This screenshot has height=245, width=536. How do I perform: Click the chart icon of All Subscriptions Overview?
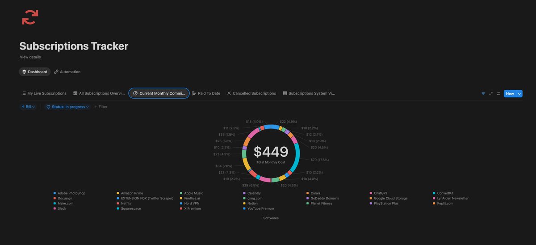(75, 93)
